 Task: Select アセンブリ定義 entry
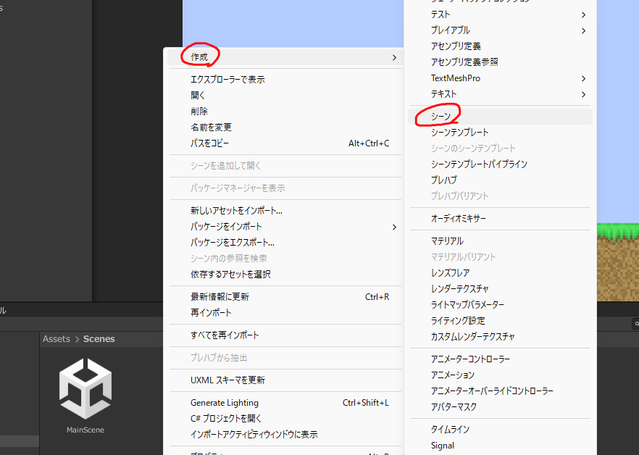(500, 46)
